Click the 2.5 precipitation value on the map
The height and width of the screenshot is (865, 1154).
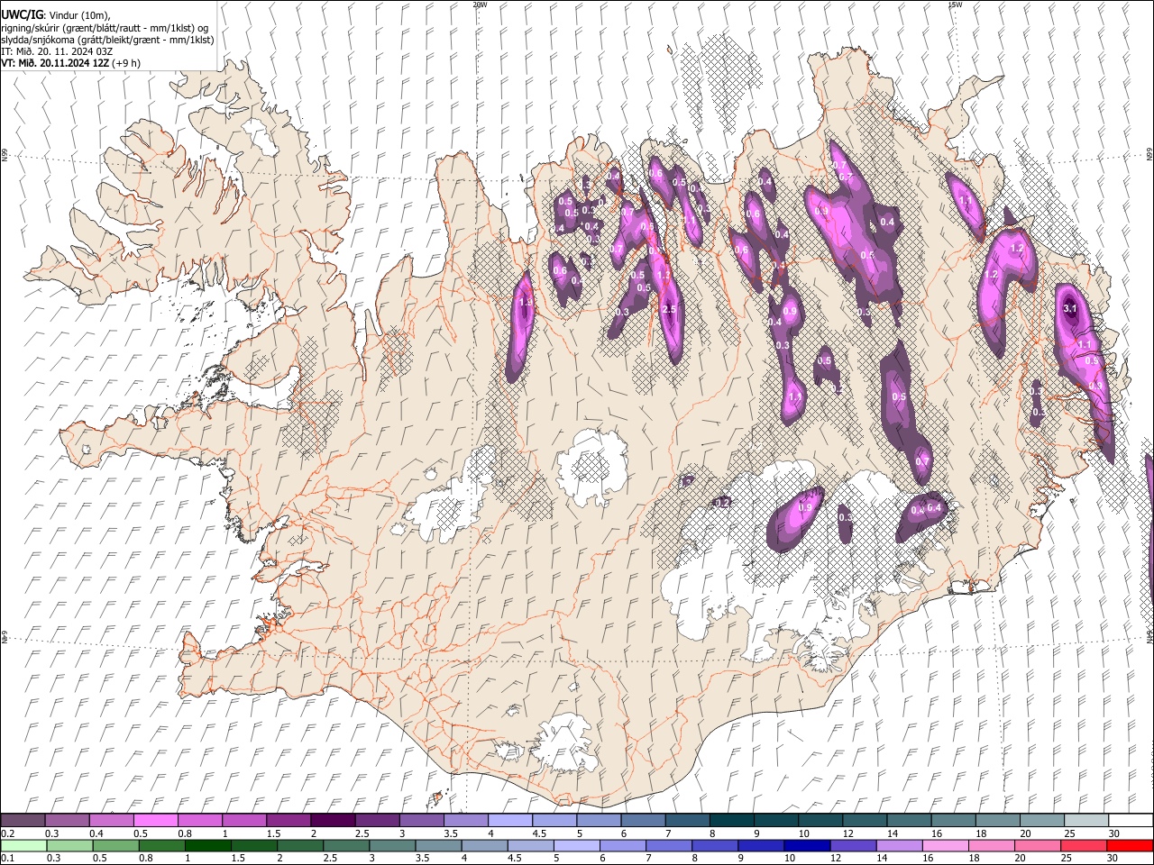pyautogui.click(x=669, y=309)
